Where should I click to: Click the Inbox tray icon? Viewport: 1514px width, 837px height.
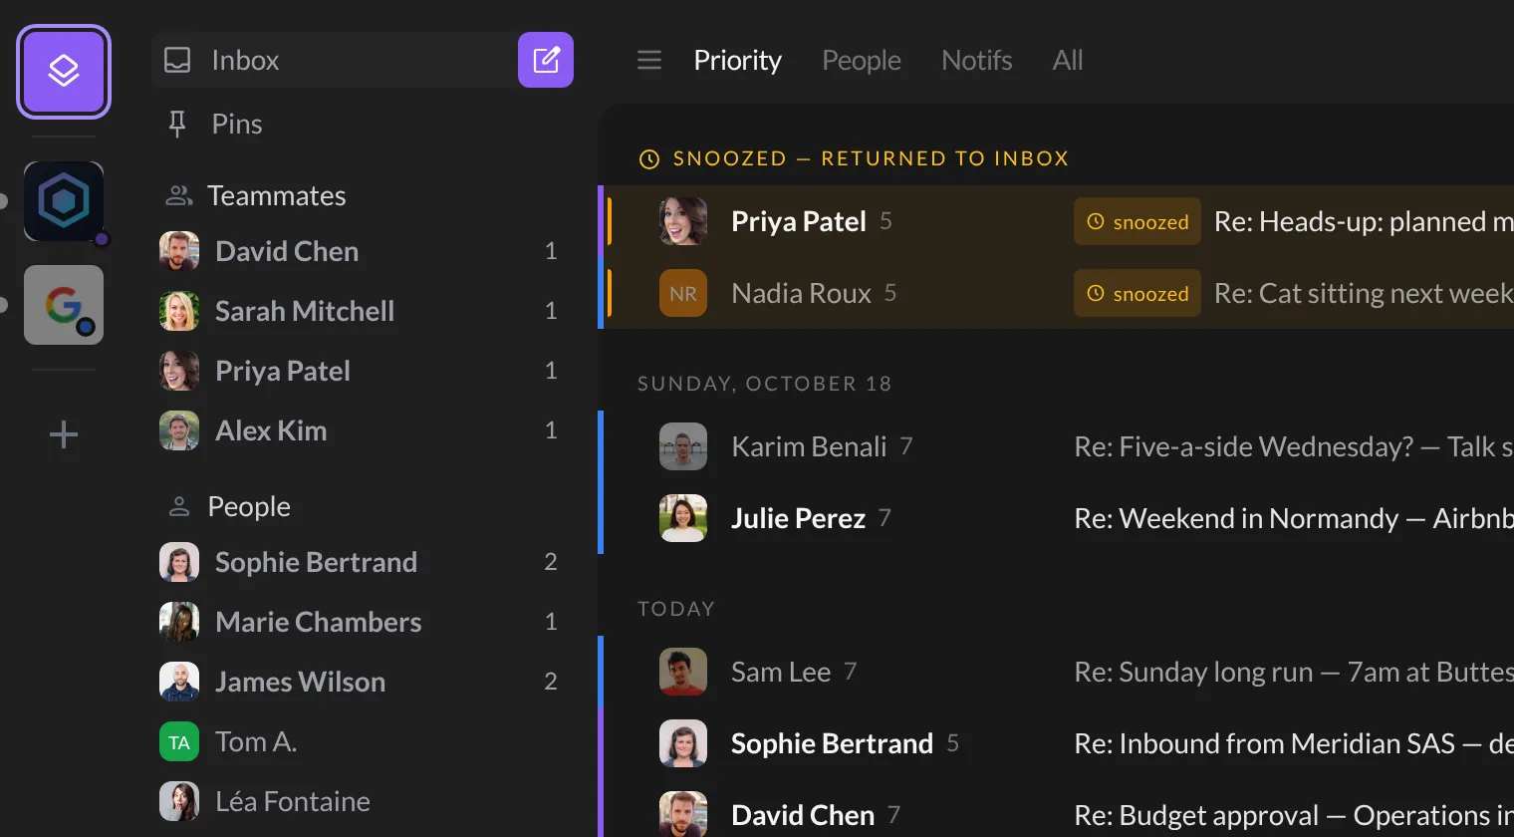click(x=177, y=61)
